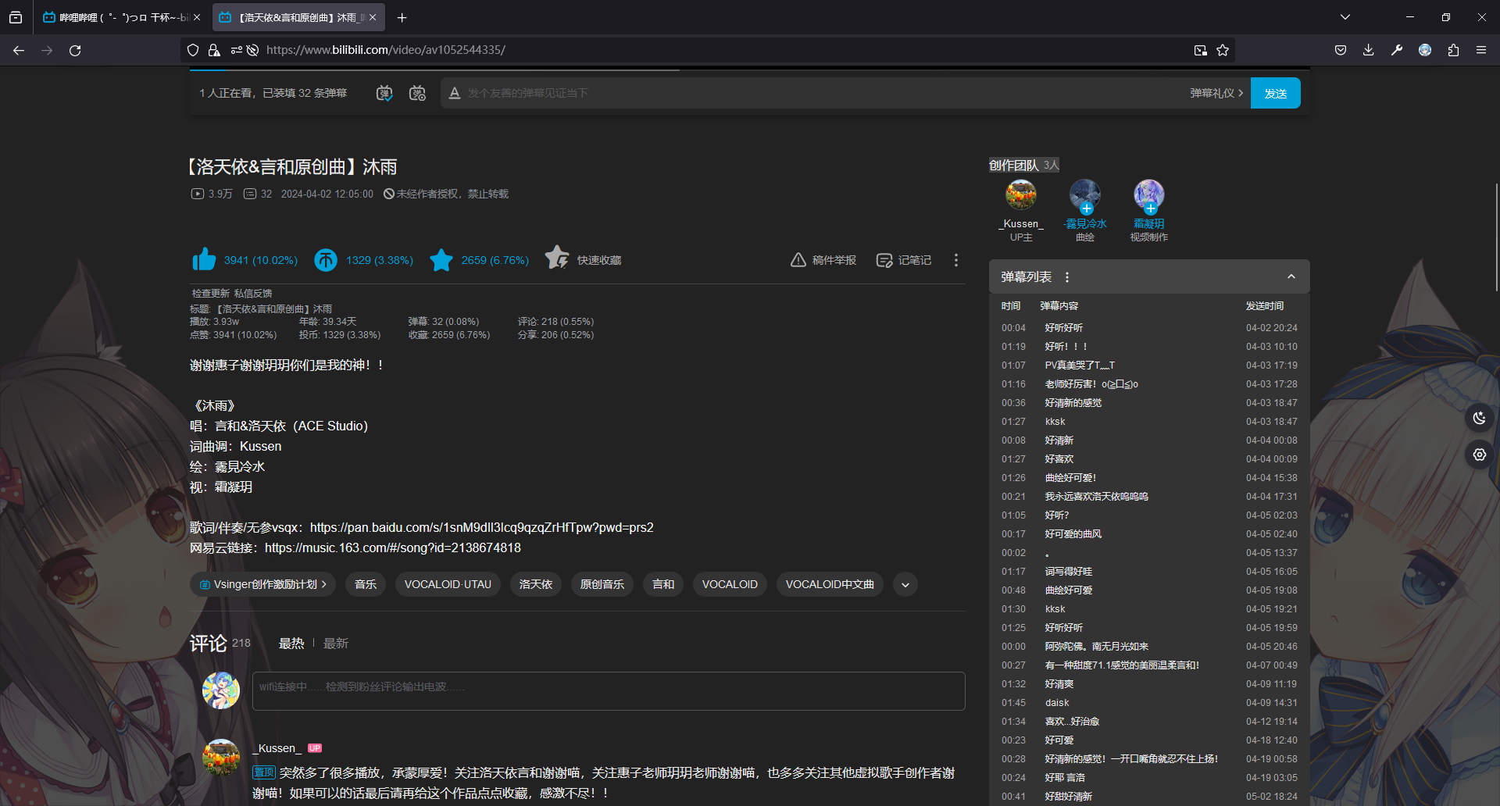Open the NetEase music song link

pos(392,548)
